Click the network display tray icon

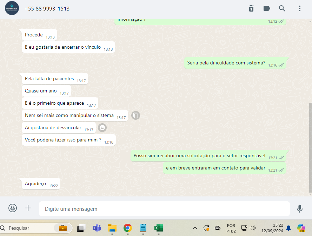pyautogui.click(x=244, y=228)
